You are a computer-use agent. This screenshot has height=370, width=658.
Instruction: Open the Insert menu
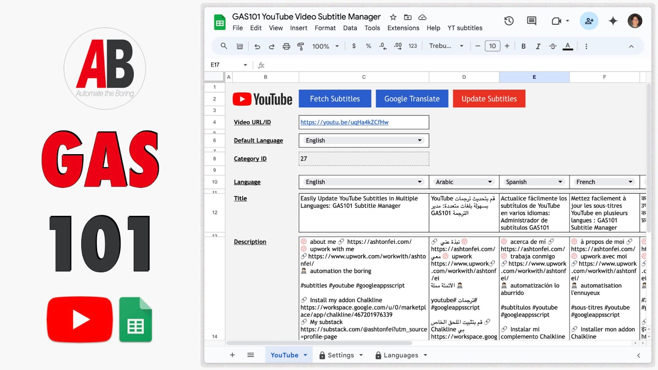pos(299,28)
